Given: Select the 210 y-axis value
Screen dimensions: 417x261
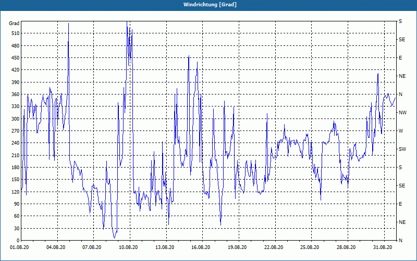Looking at the screenshot, I should pos(16,155).
